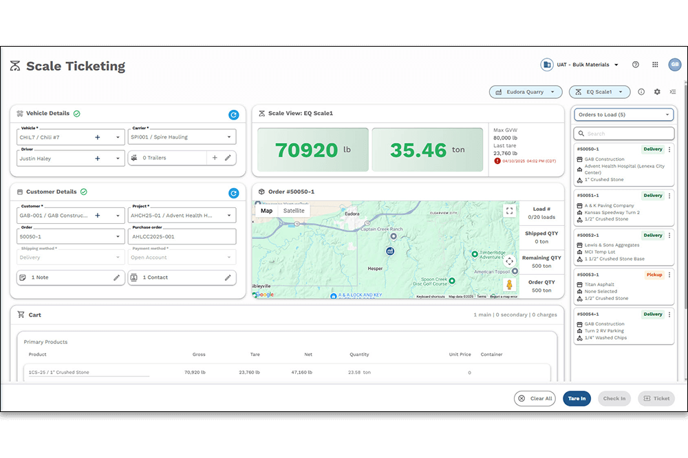
Task: Open the settings gear icon
Action: tap(657, 92)
